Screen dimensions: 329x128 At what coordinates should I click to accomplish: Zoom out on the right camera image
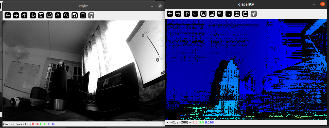point(66,15)
